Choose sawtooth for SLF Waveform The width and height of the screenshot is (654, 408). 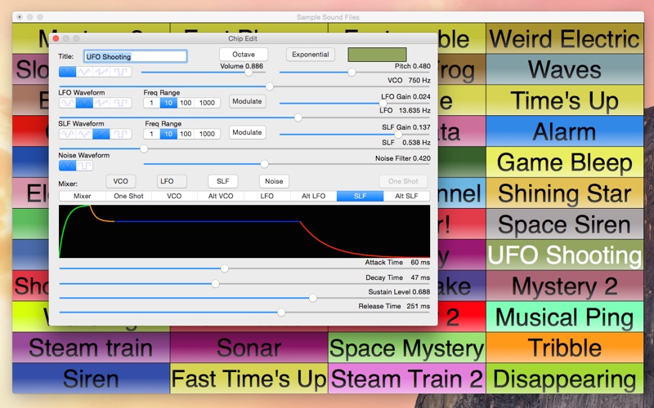point(101,134)
